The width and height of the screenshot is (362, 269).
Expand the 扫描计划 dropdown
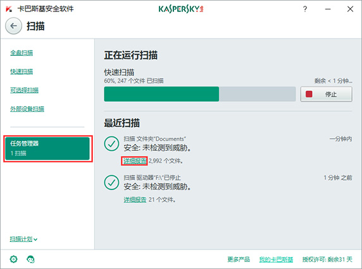(x=23, y=239)
